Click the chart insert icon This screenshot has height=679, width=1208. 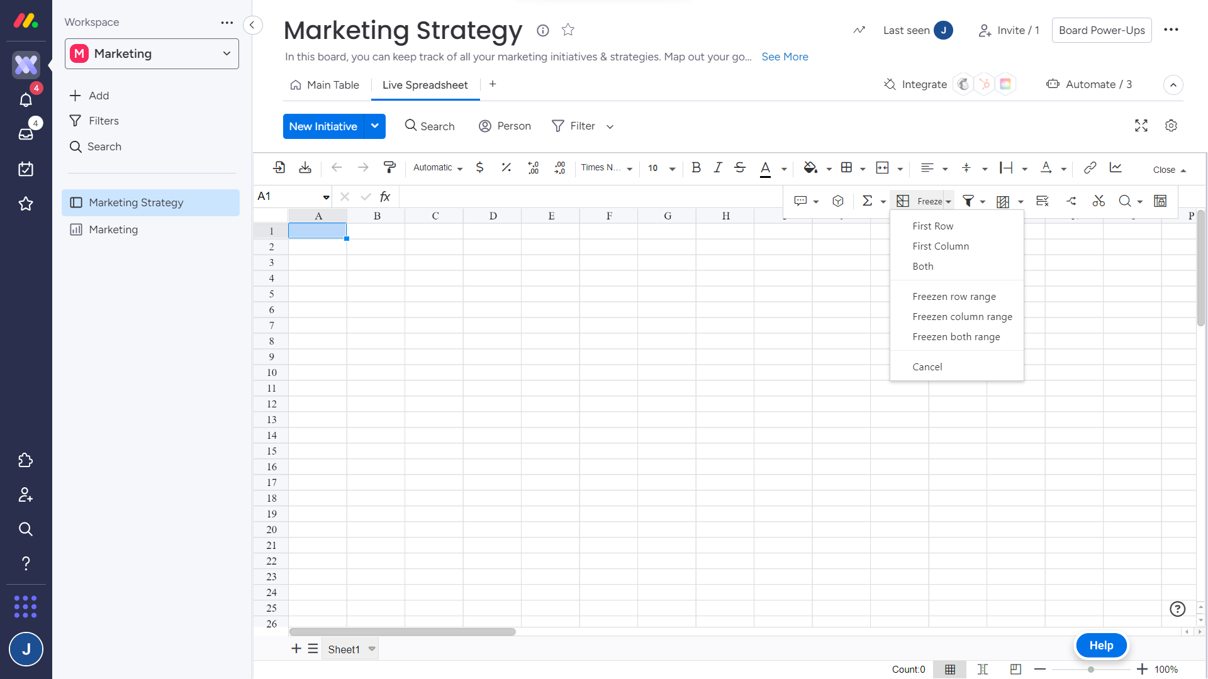(x=1116, y=167)
